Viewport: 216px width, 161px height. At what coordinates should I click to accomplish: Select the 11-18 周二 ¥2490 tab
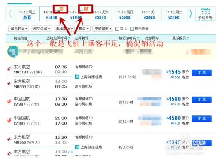pos(174,14)
